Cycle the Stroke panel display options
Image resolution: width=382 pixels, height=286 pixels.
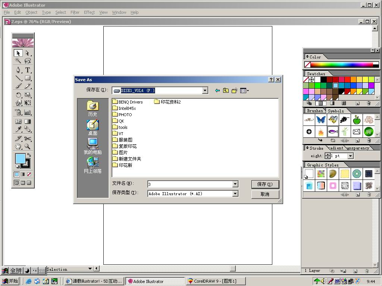[307, 147]
